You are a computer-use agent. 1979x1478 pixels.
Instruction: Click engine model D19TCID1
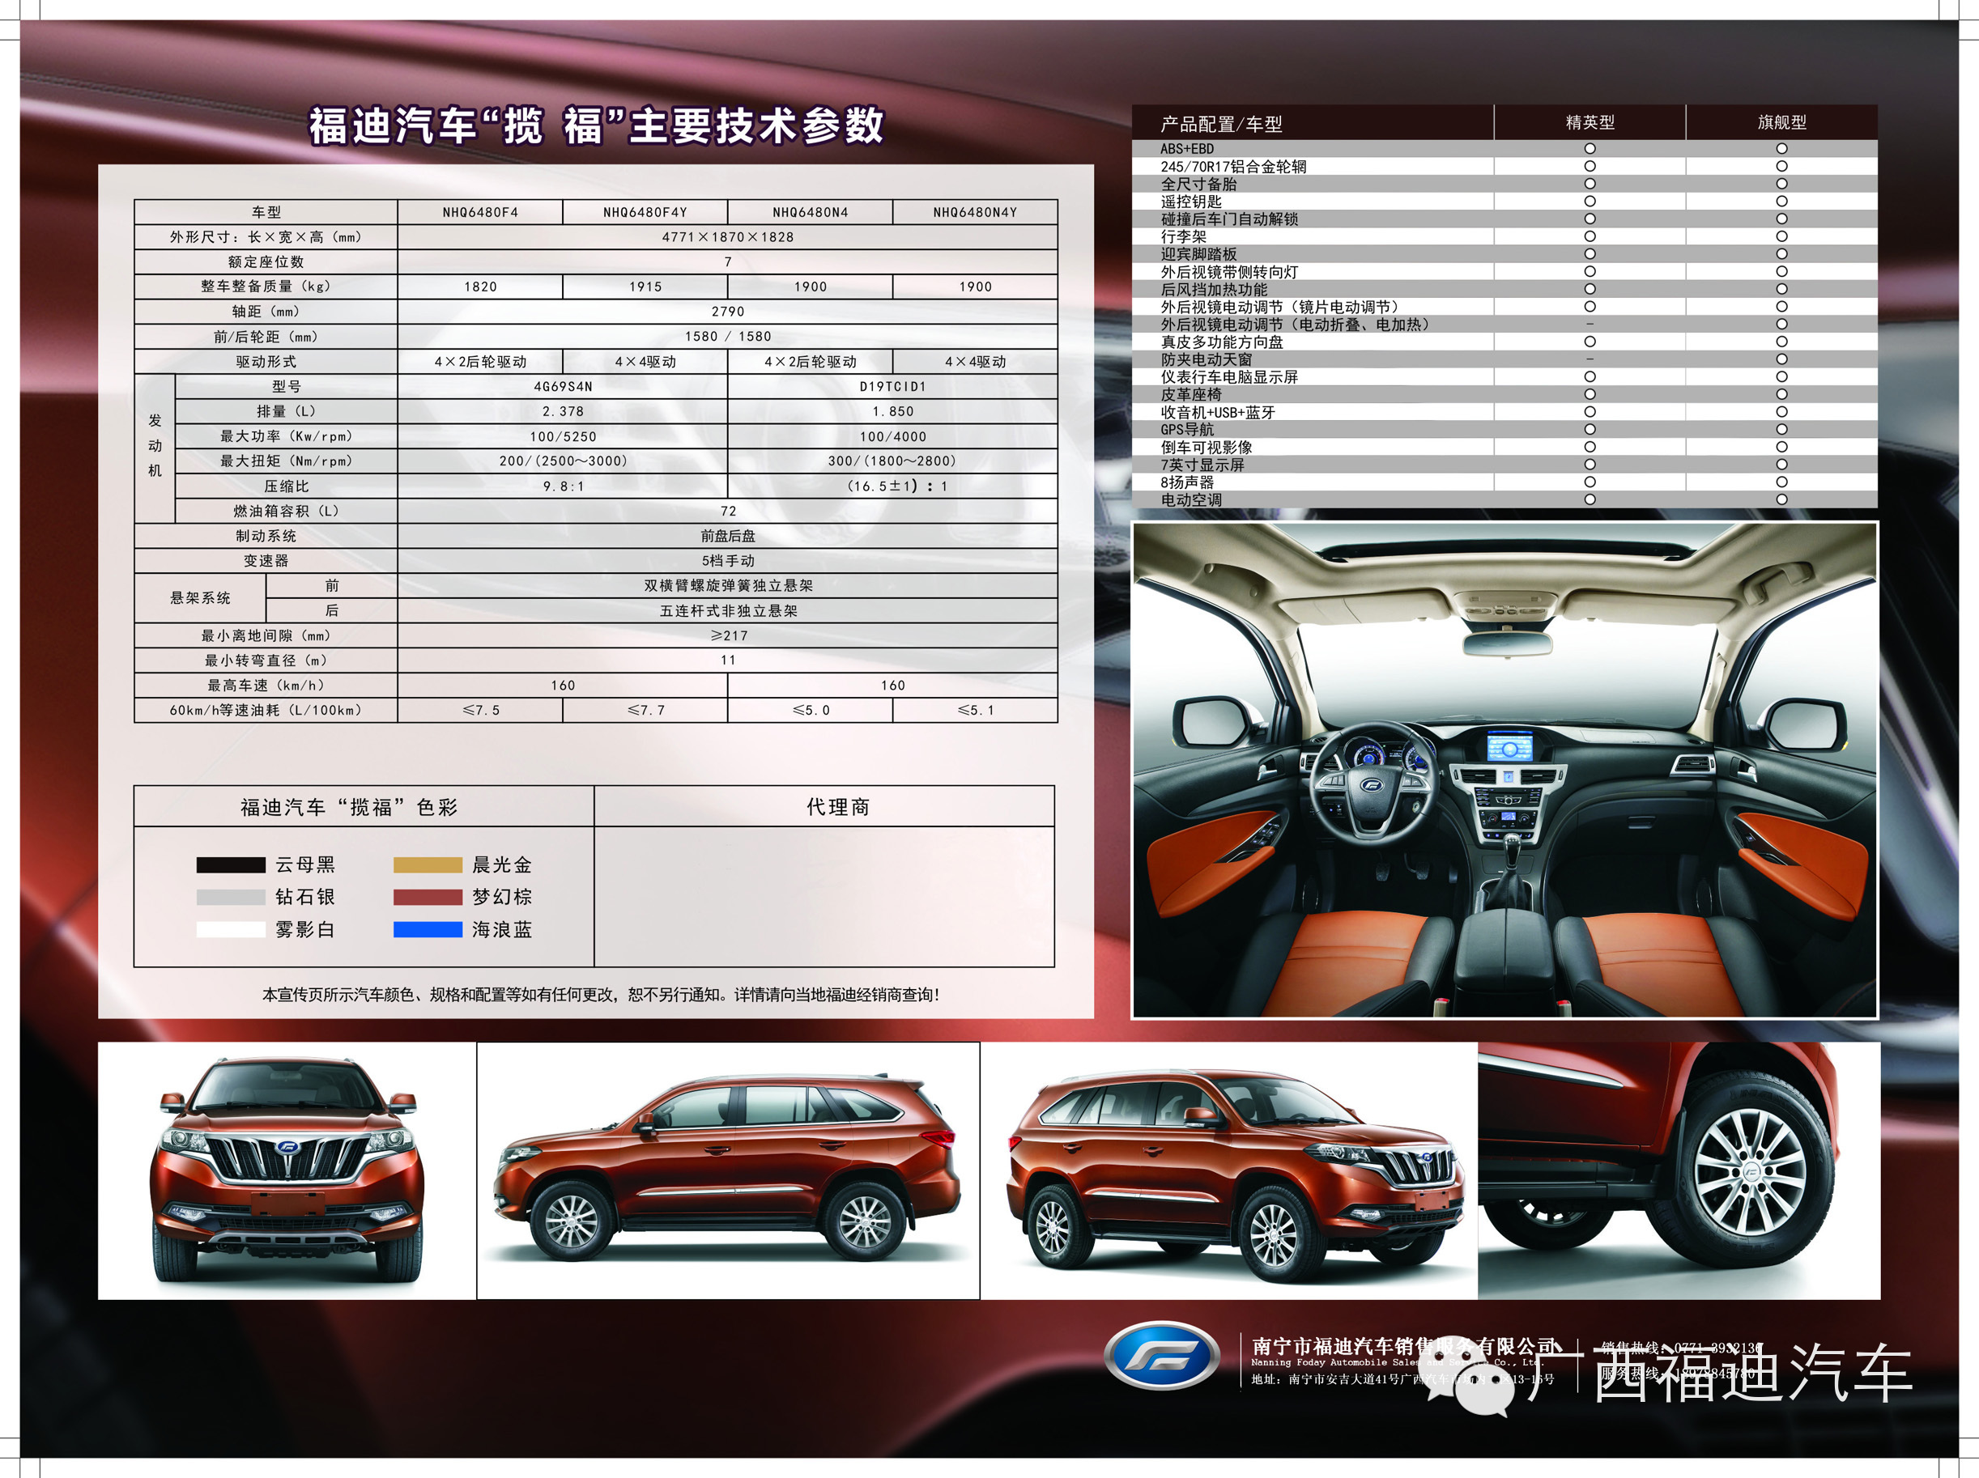pyautogui.click(x=893, y=386)
